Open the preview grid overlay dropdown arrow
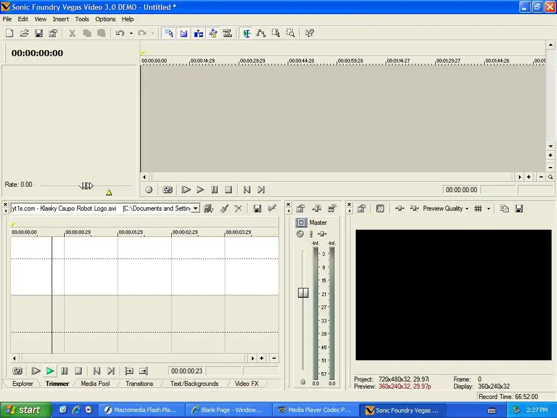Image resolution: width=557 pixels, height=418 pixels. 488,208
